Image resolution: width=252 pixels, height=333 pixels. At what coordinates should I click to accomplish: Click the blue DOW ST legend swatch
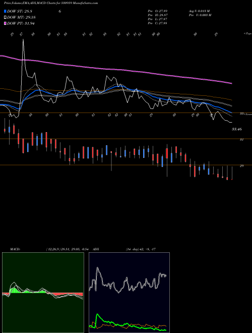(x=6, y=11)
